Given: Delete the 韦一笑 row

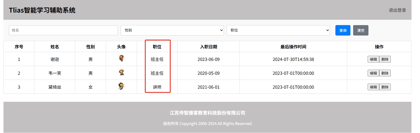Looking at the screenshot, I should tap(385, 73).
